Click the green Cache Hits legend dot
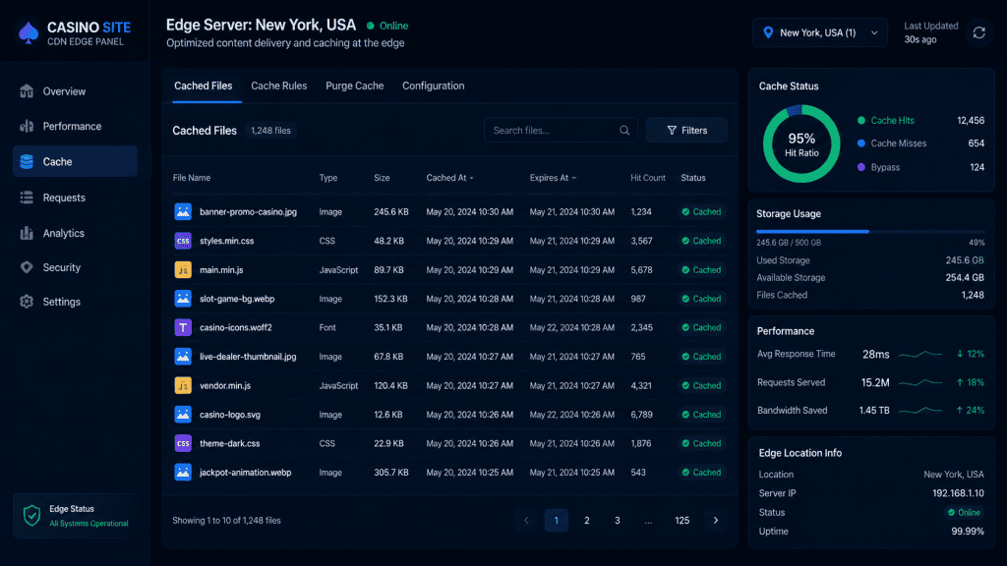The width and height of the screenshot is (1007, 566). pyautogui.click(x=861, y=121)
